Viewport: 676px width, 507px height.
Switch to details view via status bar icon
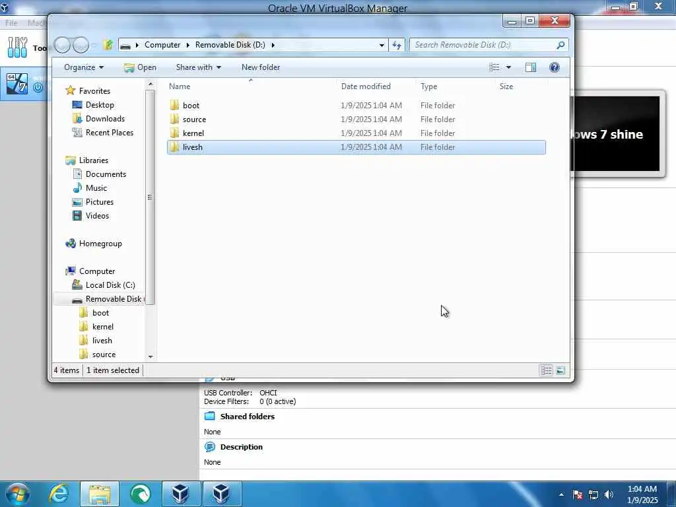tap(546, 370)
